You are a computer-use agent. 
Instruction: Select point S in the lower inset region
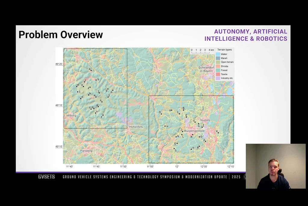click(174, 148)
